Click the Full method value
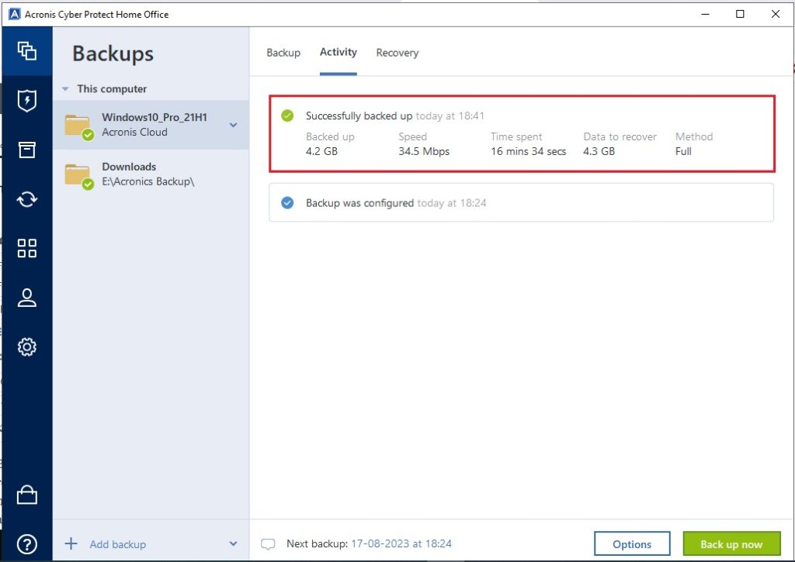795x562 pixels. click(683, 151)
